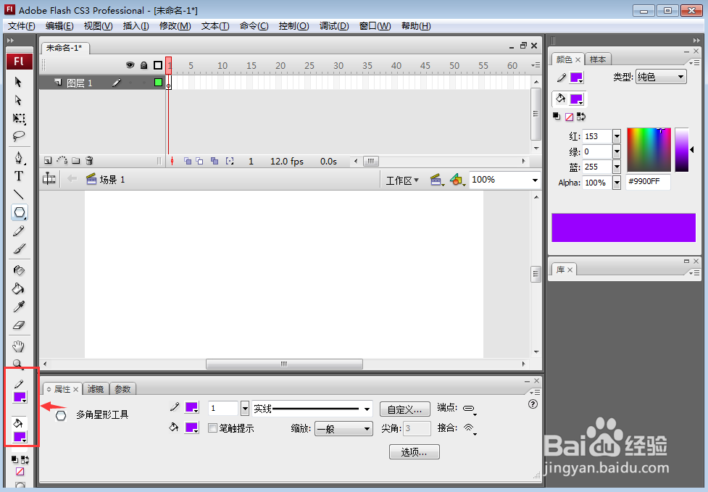The height and width of the screenshot is (492, 708).
Task: Click the hex color #9900FF field
Action: click(x=648, y=181)
